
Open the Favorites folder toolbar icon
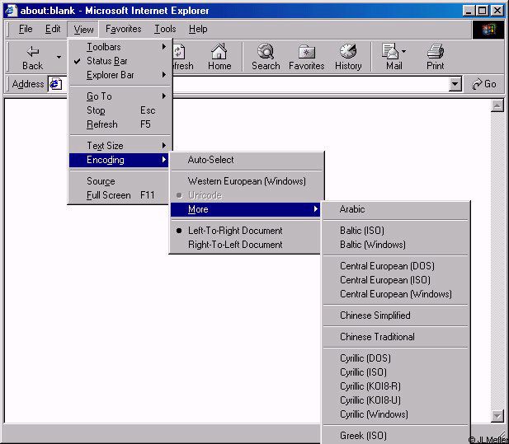click(x=306, y=52)
